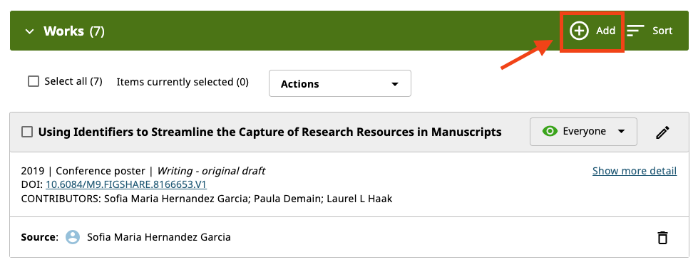Expand the Everyone visibility dropdown arrow
Screen dimensions: 698x267
click(x=622, y=132)
